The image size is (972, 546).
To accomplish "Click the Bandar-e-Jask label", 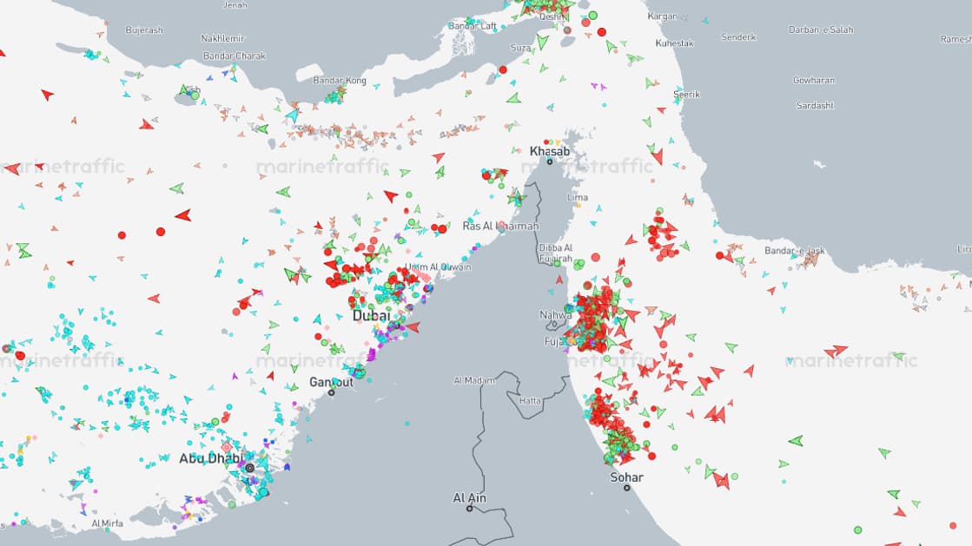I will (x=795, y=250).
